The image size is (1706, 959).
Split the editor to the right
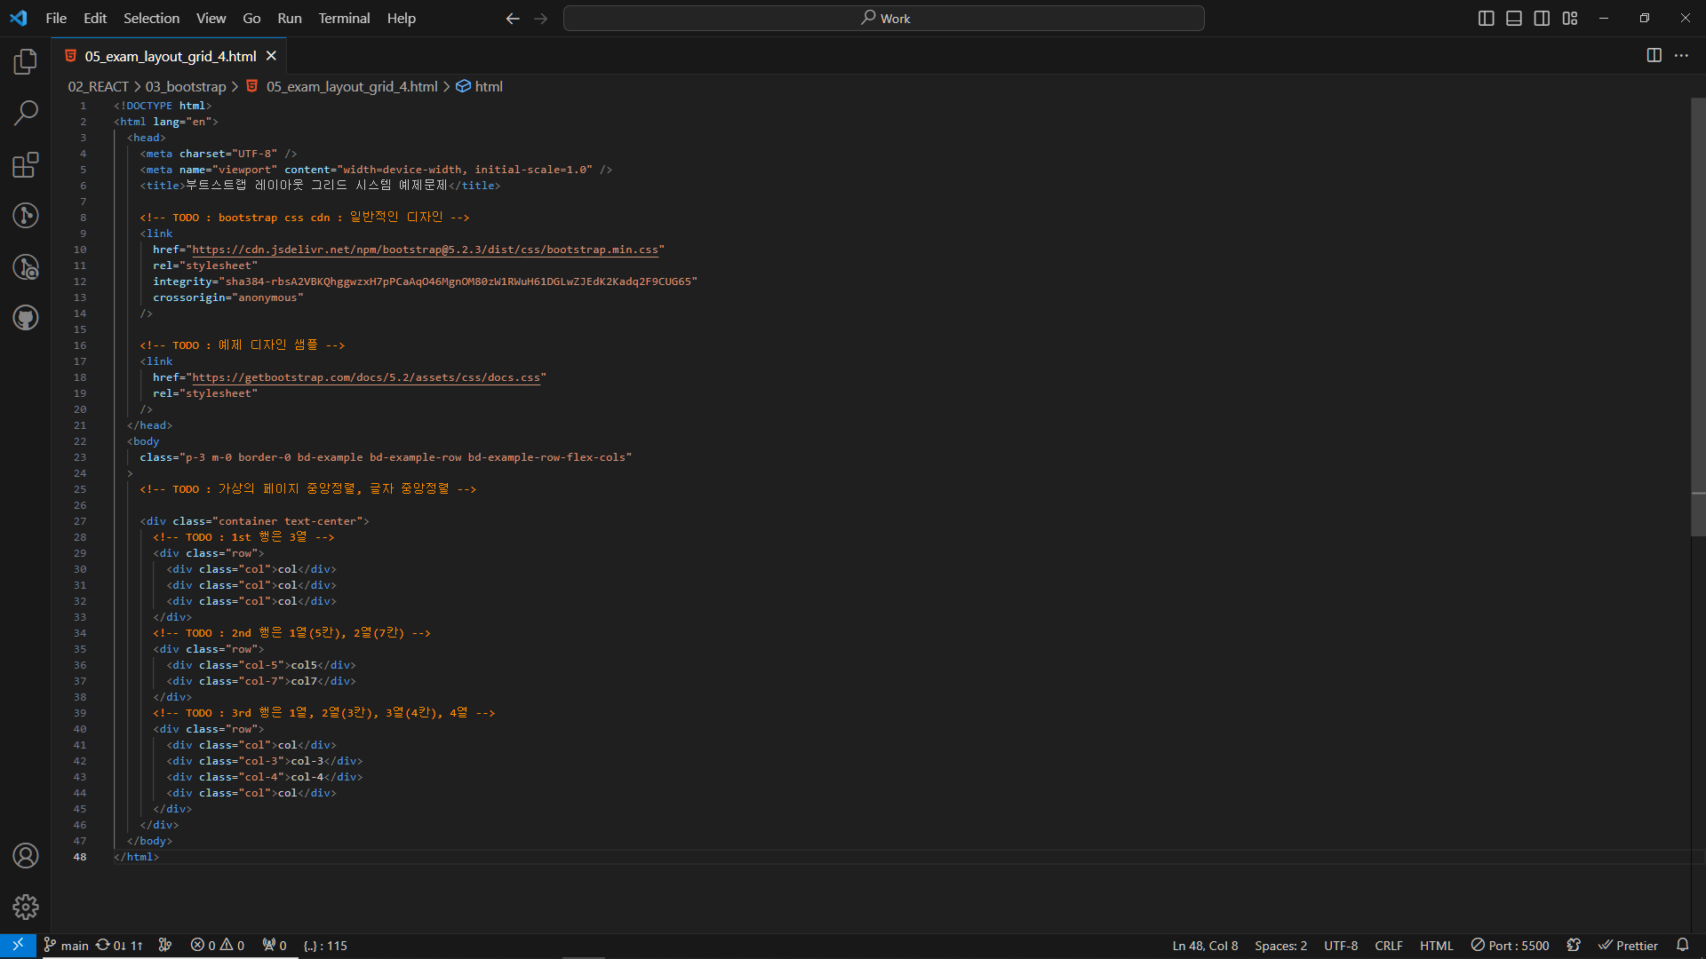point(1654,55)
